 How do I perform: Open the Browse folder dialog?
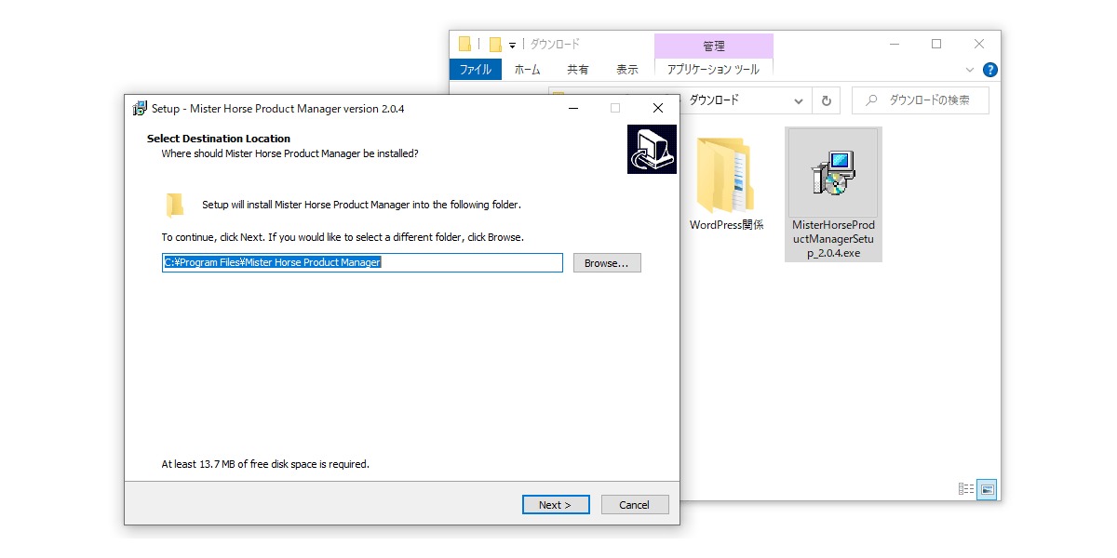[607, 263]
